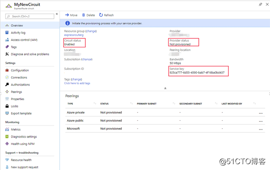The image size is (270, 170).
Task: Click the Locks padlock icon
Action: click(x=7, y=106)
